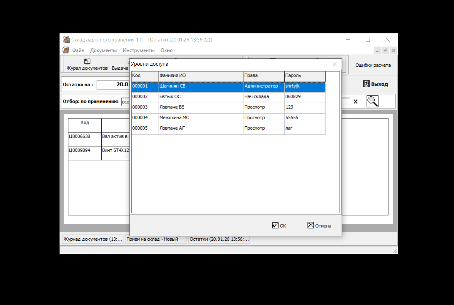This screenshot has height=305, width=454.
Task: Grab the window resize grip in status bar
Action: tap(395, 251)
